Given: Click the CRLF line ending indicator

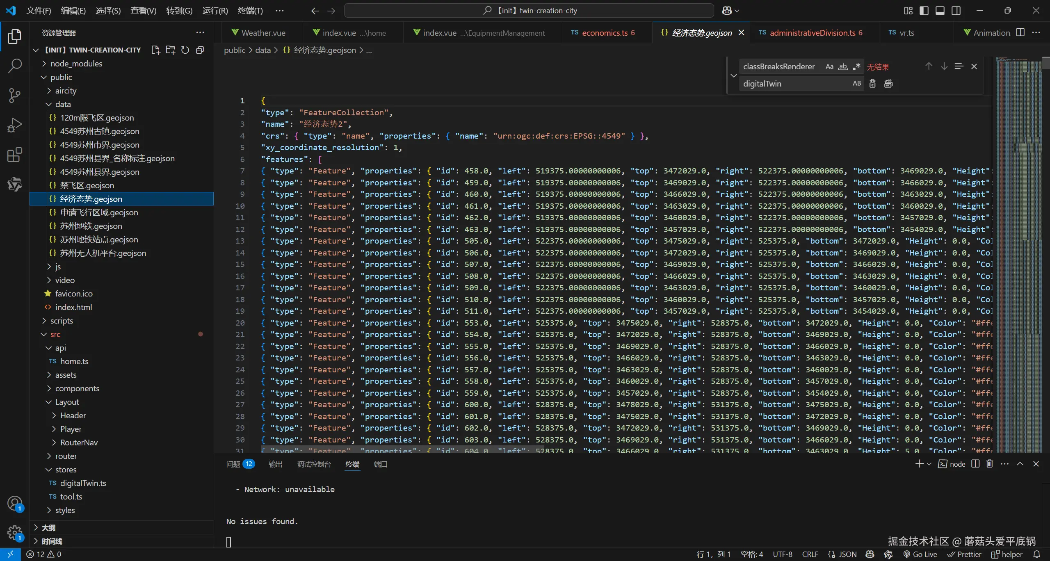Looking at the screenshot, I should (x=810, y=554).
